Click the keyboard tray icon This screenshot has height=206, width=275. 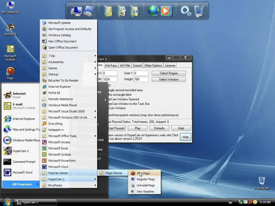(x=230, y=202)
